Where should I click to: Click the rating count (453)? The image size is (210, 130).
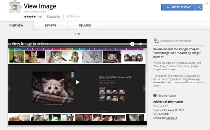[39, 17]
